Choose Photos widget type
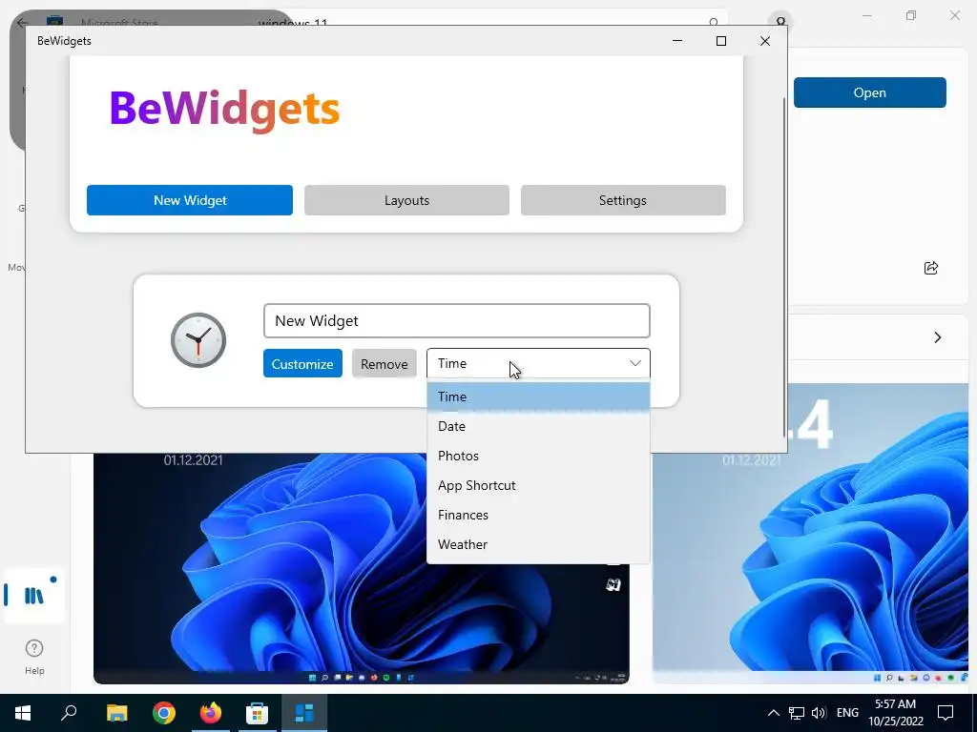Viewport: 977px width, 732px height. (538, 456)
